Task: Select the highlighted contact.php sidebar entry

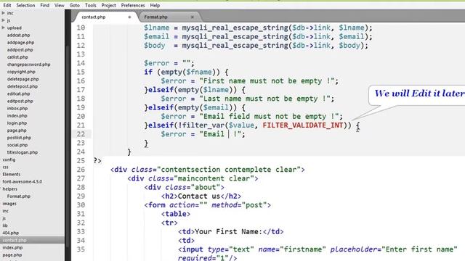Action: click(x=15, y=240)
